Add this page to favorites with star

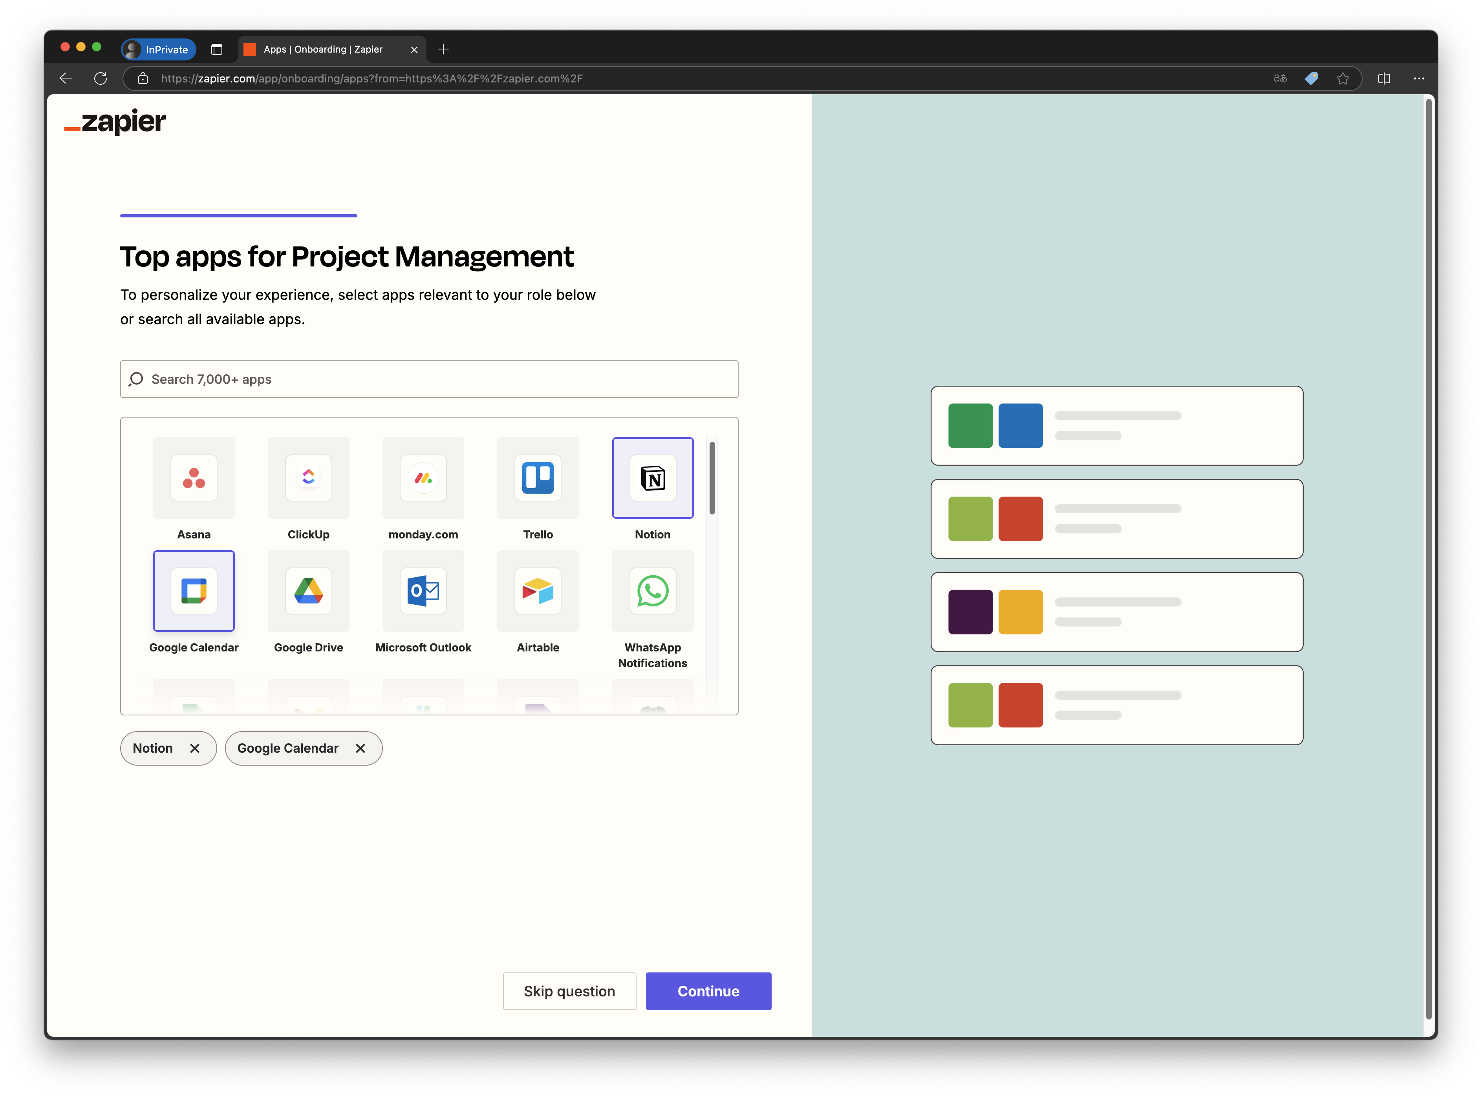point(1343,78)
